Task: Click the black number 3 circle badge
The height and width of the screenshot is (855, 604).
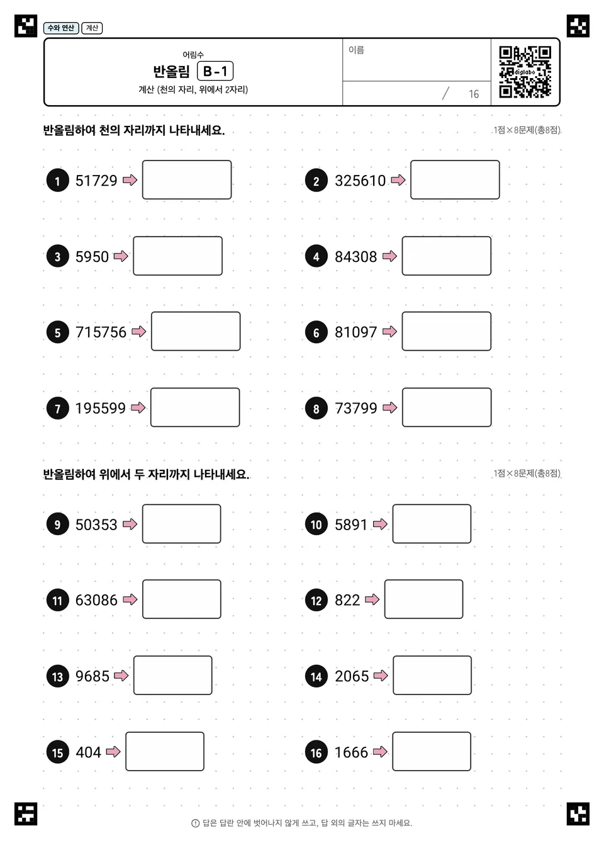Action: coord(57,256)
